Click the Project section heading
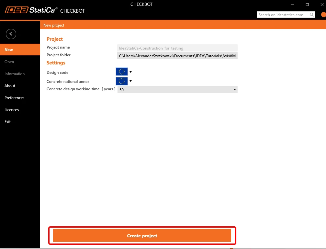This screenshot has height=249, width=326. coord(54,39)
